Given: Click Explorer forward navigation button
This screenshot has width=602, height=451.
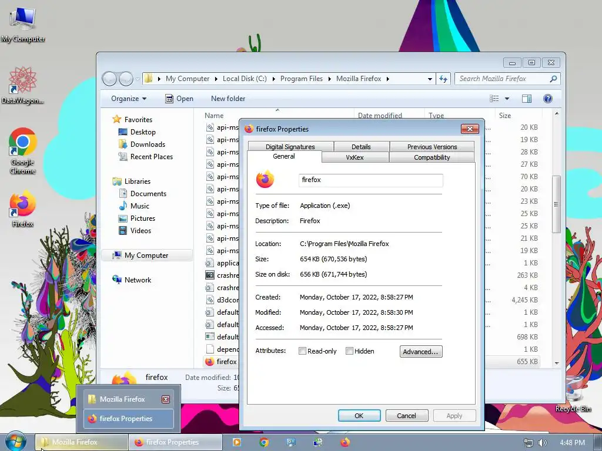Looking at the screenshot, I should [126, 79].
